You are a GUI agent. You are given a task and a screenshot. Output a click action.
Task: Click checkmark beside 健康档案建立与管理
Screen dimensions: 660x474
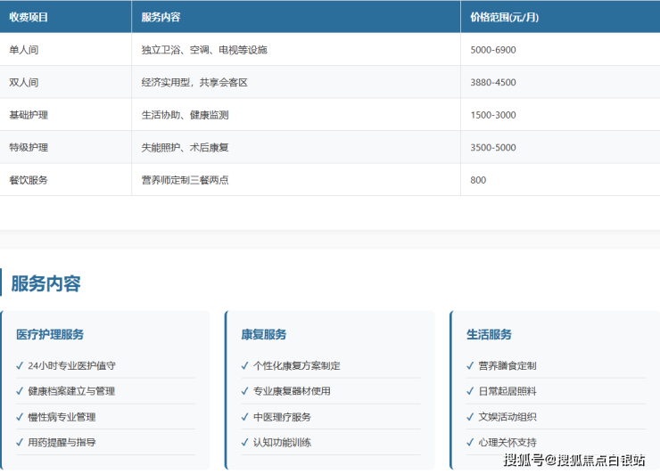[21, 391]
